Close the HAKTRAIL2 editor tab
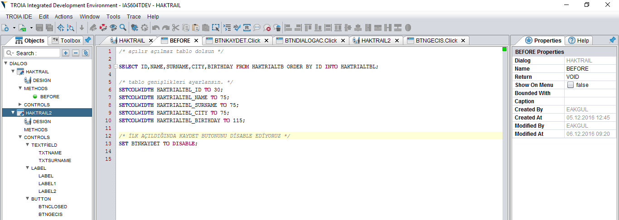 pos(397,40)
